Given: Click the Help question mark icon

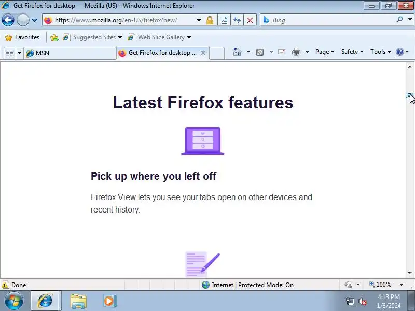Looking at the screenshot, I should tap(399, 52).
